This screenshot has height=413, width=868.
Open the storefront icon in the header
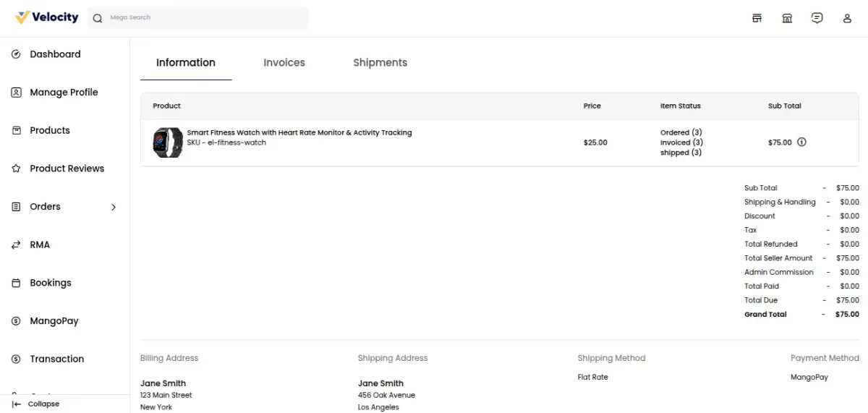[757, 18]
